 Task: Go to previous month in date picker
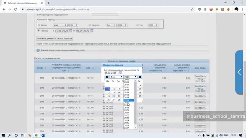click(x=107, y=77)
